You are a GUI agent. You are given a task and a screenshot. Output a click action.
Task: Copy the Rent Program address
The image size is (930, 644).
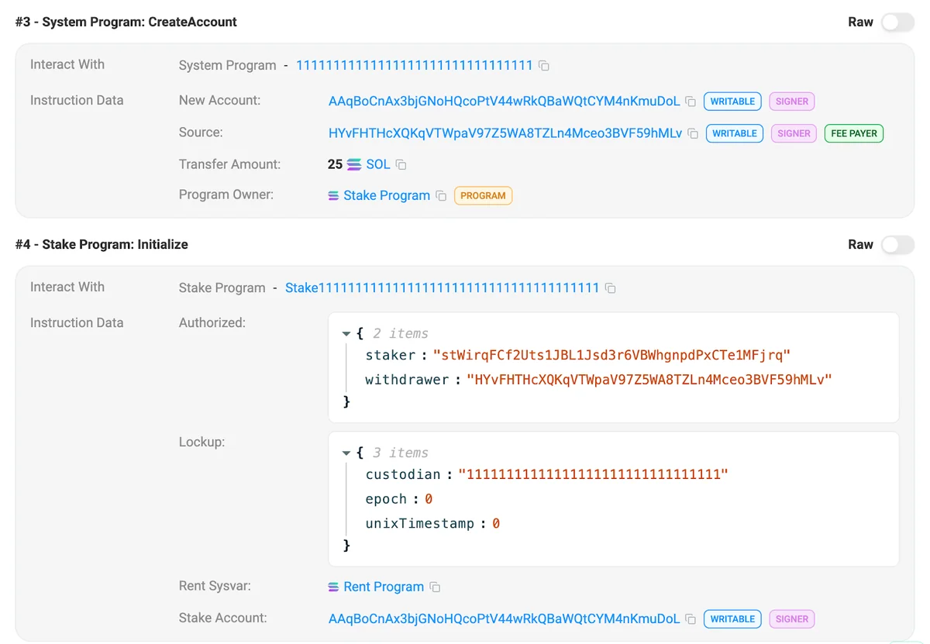[435, 587]
